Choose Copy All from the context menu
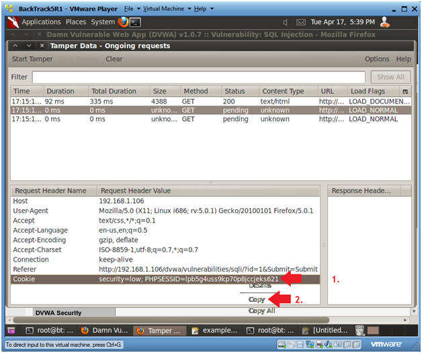The image size is (422, 353). tap(261, 311)
